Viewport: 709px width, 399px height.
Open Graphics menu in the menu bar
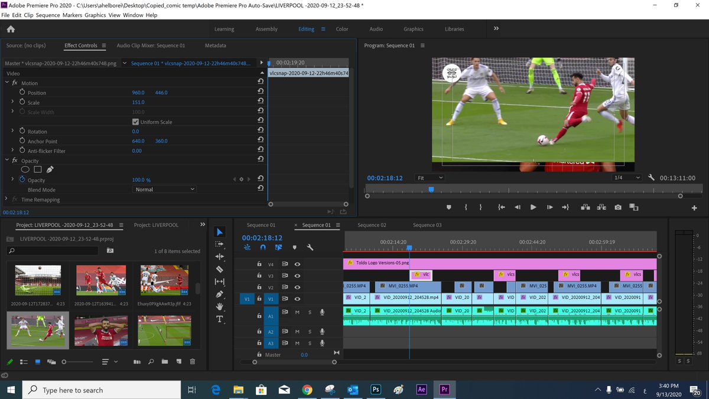(95, 15)
